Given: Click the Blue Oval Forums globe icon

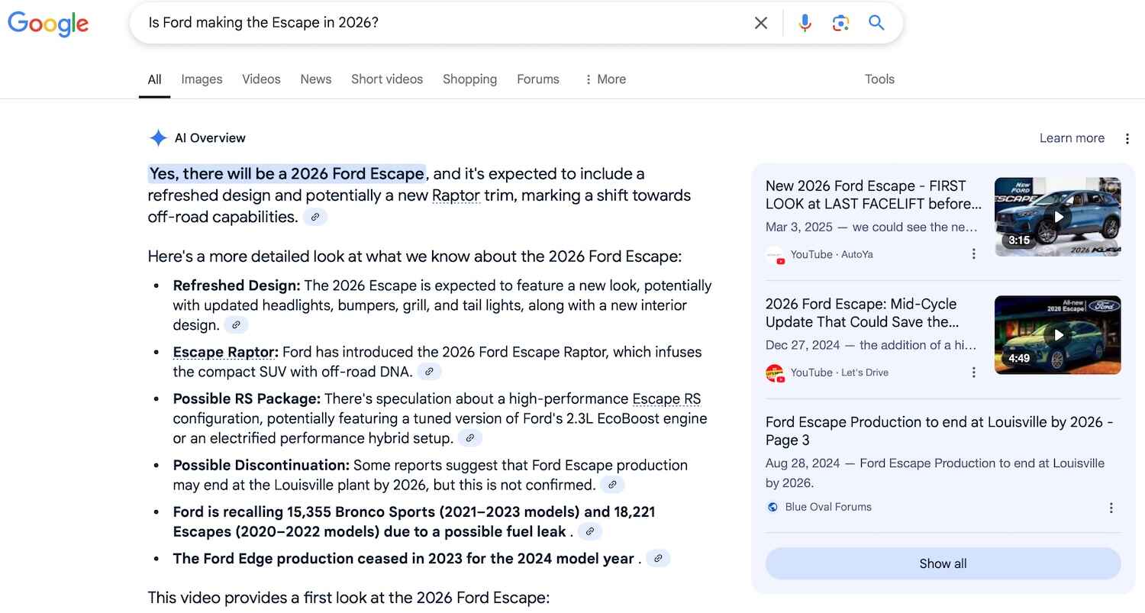Looking at the screenshot, I should point(772,507).
